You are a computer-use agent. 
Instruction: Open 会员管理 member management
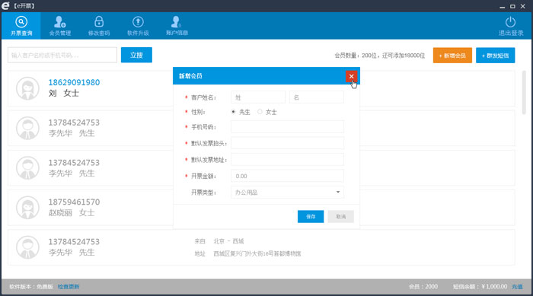point(60,26)
